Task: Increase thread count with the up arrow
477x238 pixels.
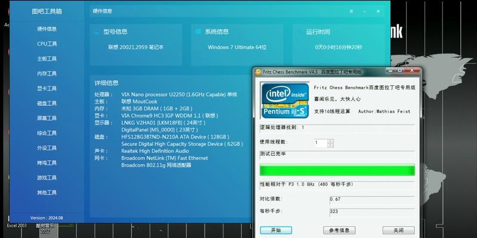Action: [x=330, y=141]
